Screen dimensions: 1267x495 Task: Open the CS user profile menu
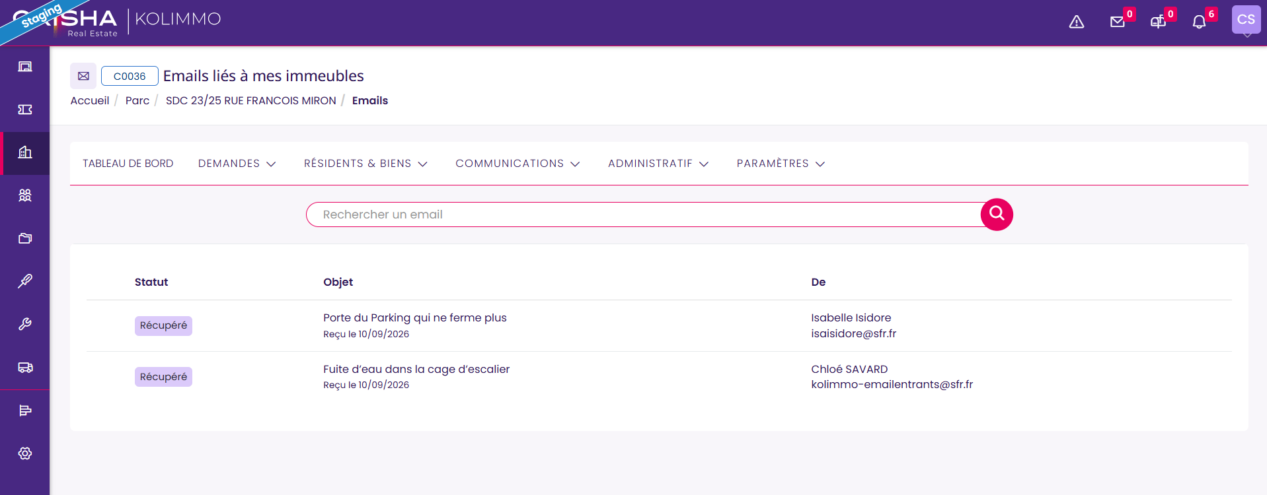[x=1246, y=20]
